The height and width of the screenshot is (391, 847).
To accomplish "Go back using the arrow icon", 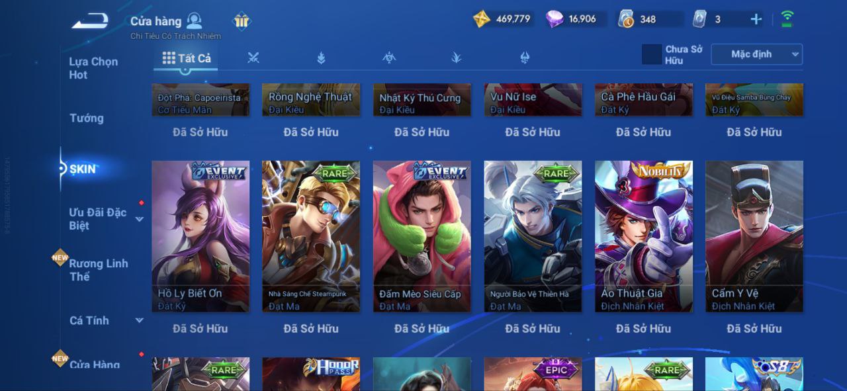I will click(90, 21).
